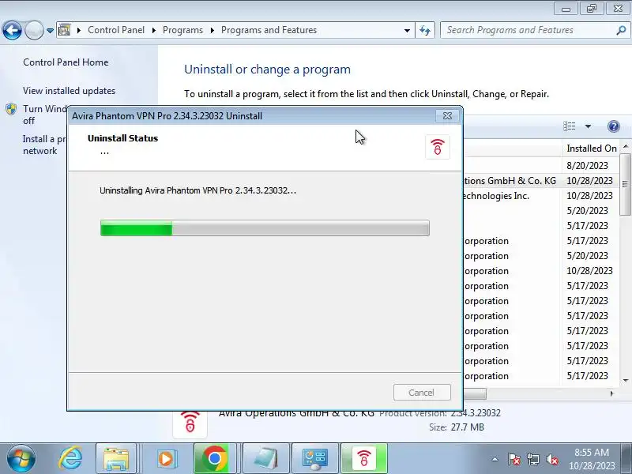
Task: Click the Control Panel address bar icon
Action: coord(65,30)
